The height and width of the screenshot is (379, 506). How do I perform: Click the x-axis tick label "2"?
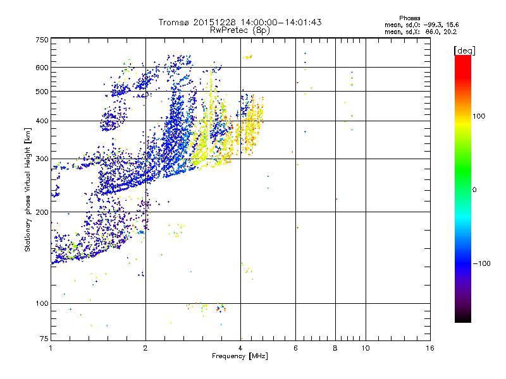[145, 348]
